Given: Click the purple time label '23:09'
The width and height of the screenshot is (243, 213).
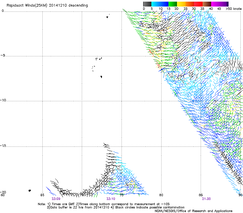Looking at the screenshot, I should (56, 199).
